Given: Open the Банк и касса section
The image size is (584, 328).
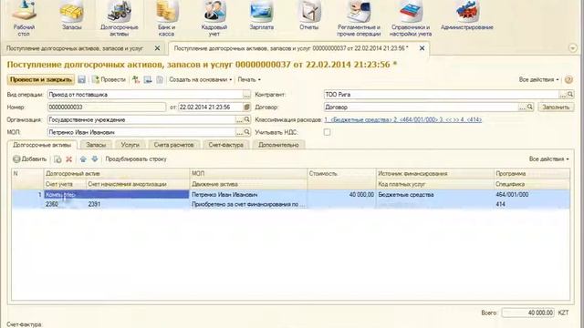Looking at the screenshot, I should coord(166,18).
